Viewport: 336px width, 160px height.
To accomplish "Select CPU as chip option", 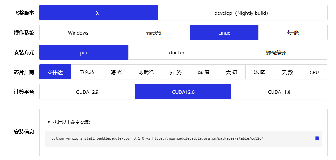I will click(314, 72).
